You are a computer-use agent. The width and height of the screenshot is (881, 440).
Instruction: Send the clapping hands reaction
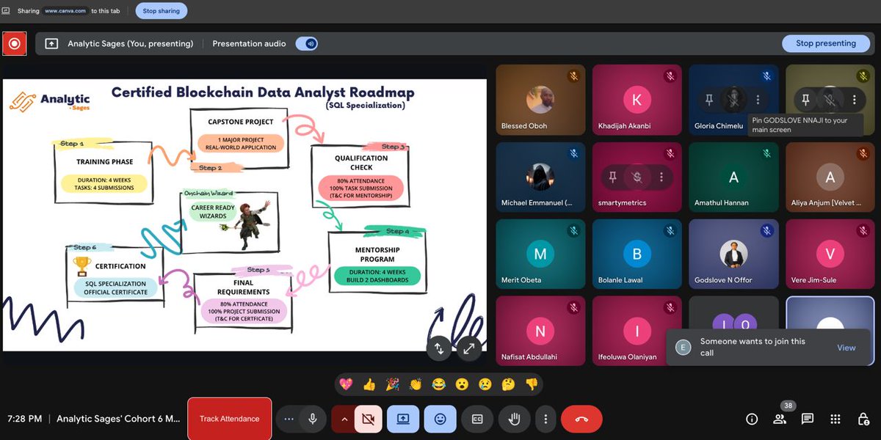[416, 384]
